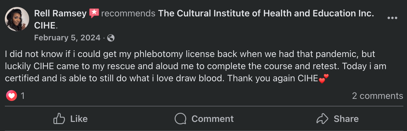Open the Rell Ramsey profile name link
The width and height of the screenshot is (407, 131).
point(60,14)
